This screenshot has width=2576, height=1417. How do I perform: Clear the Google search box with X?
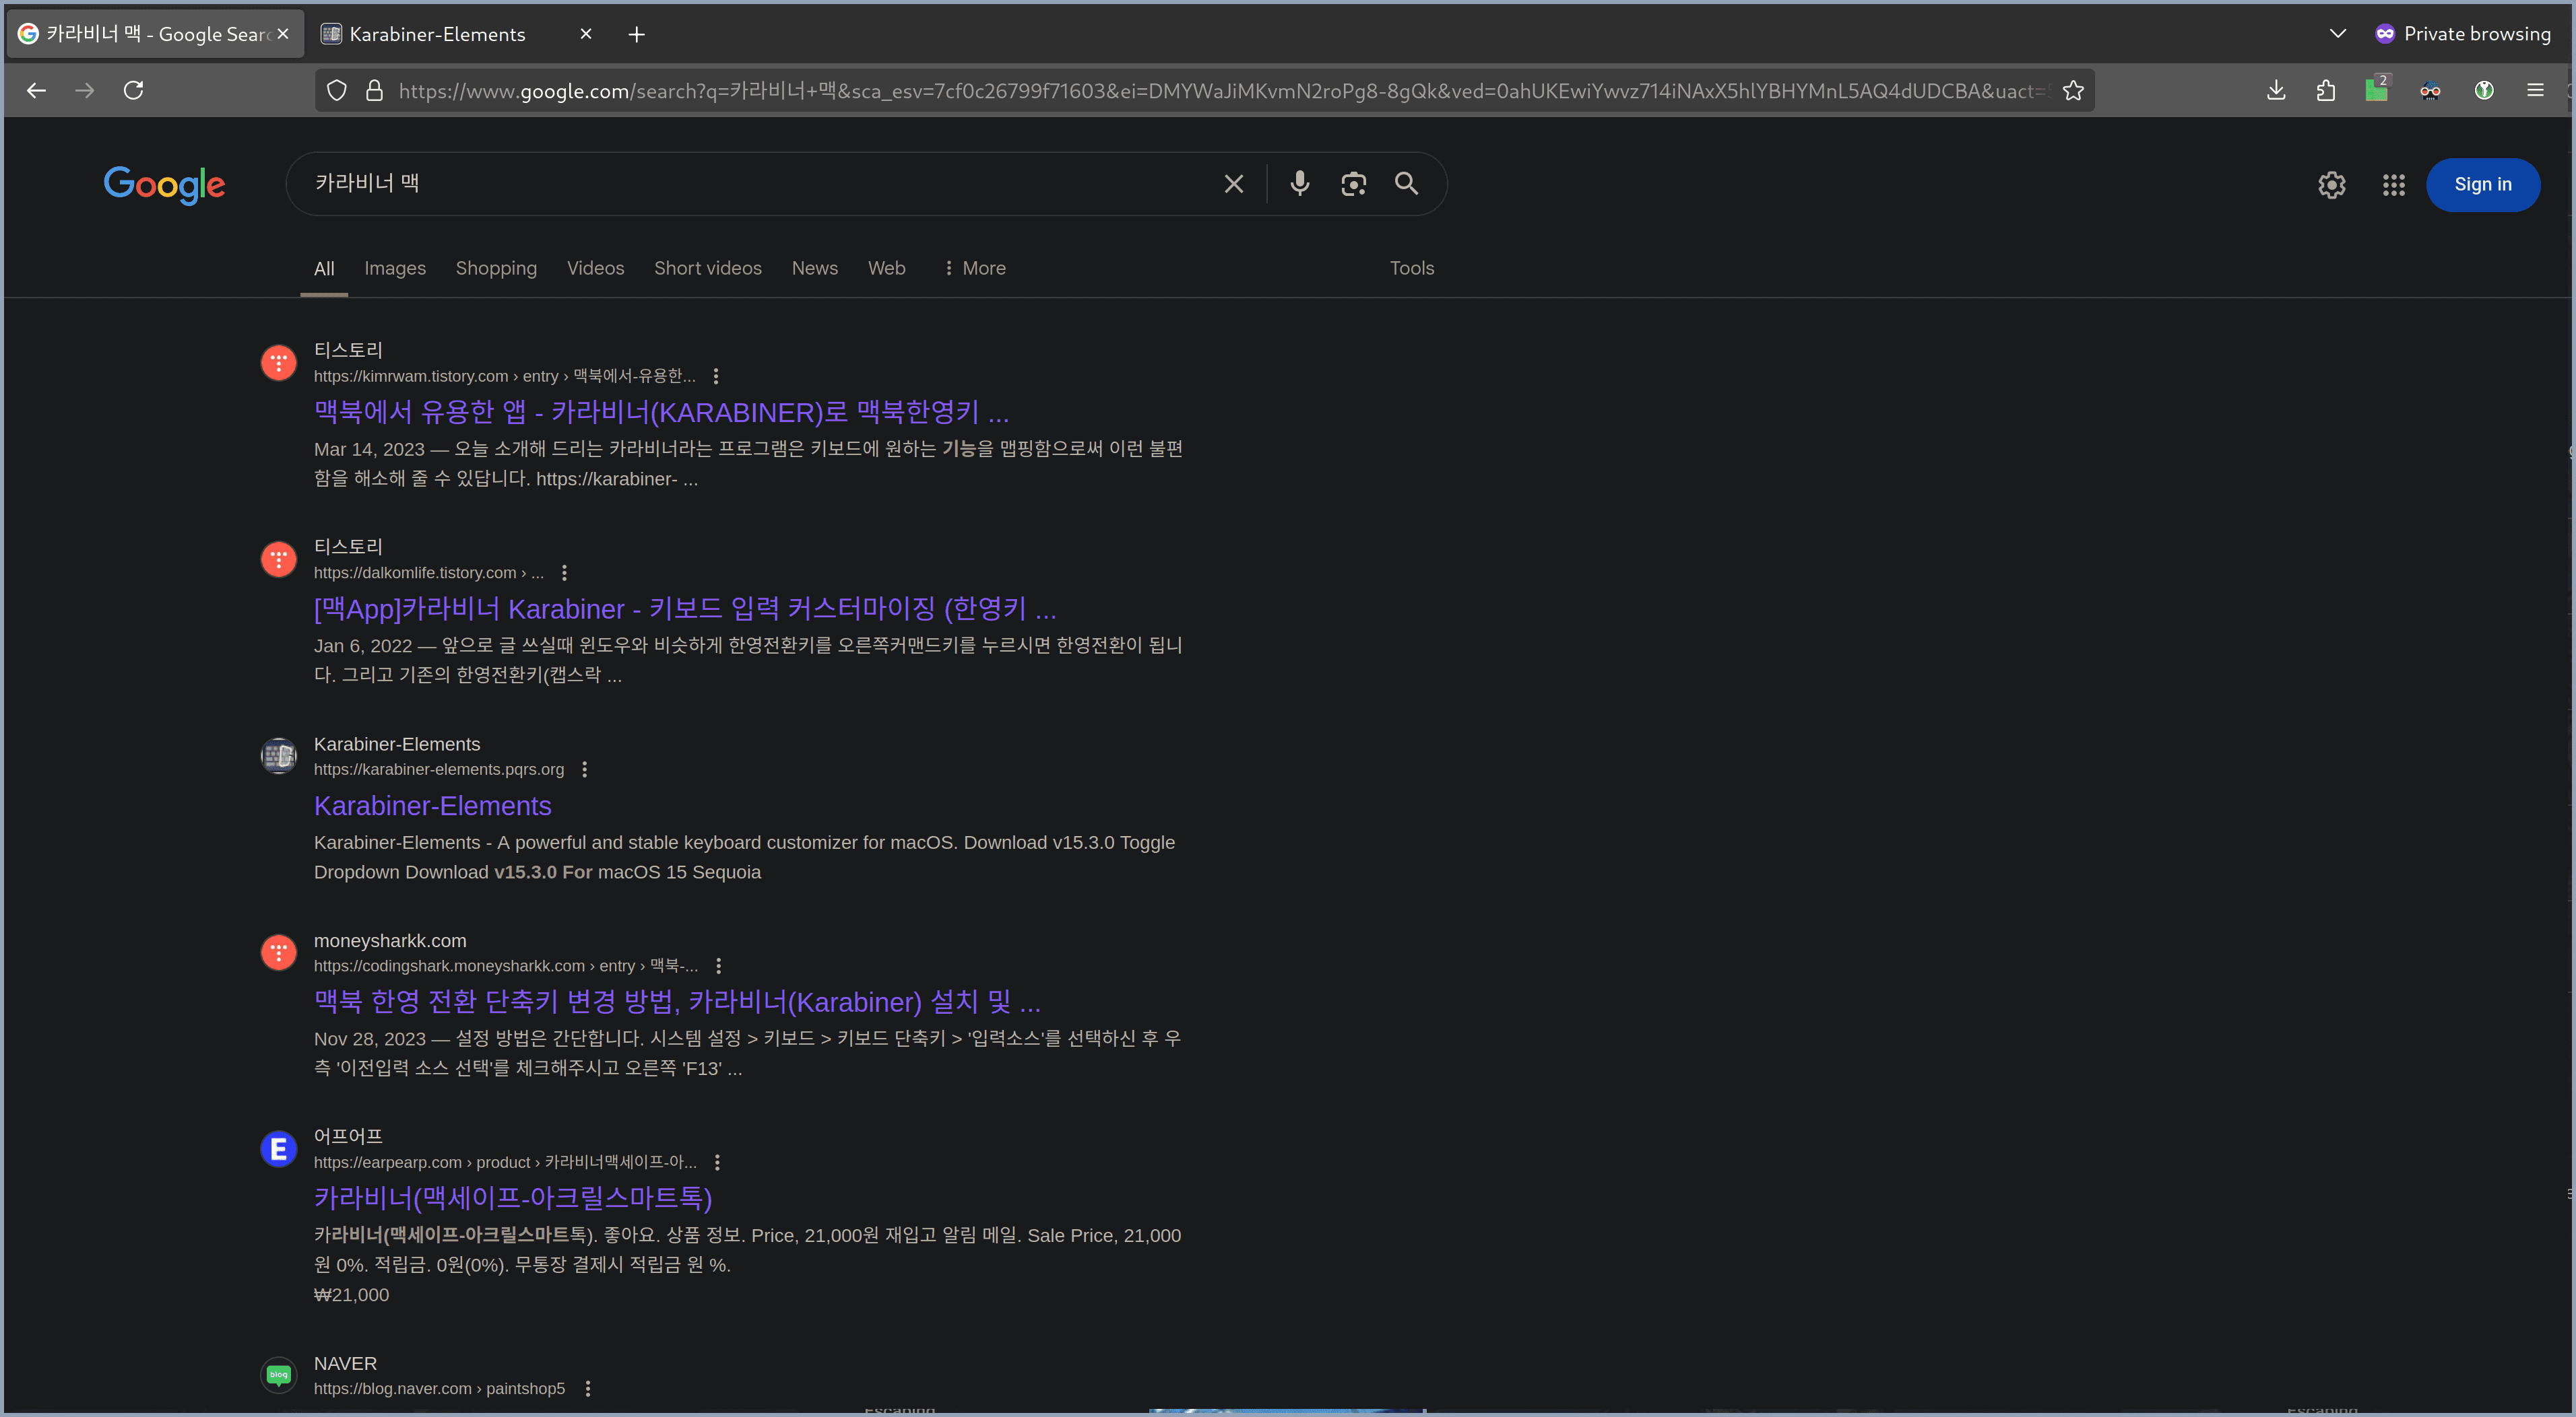[x=1234, y=184]
